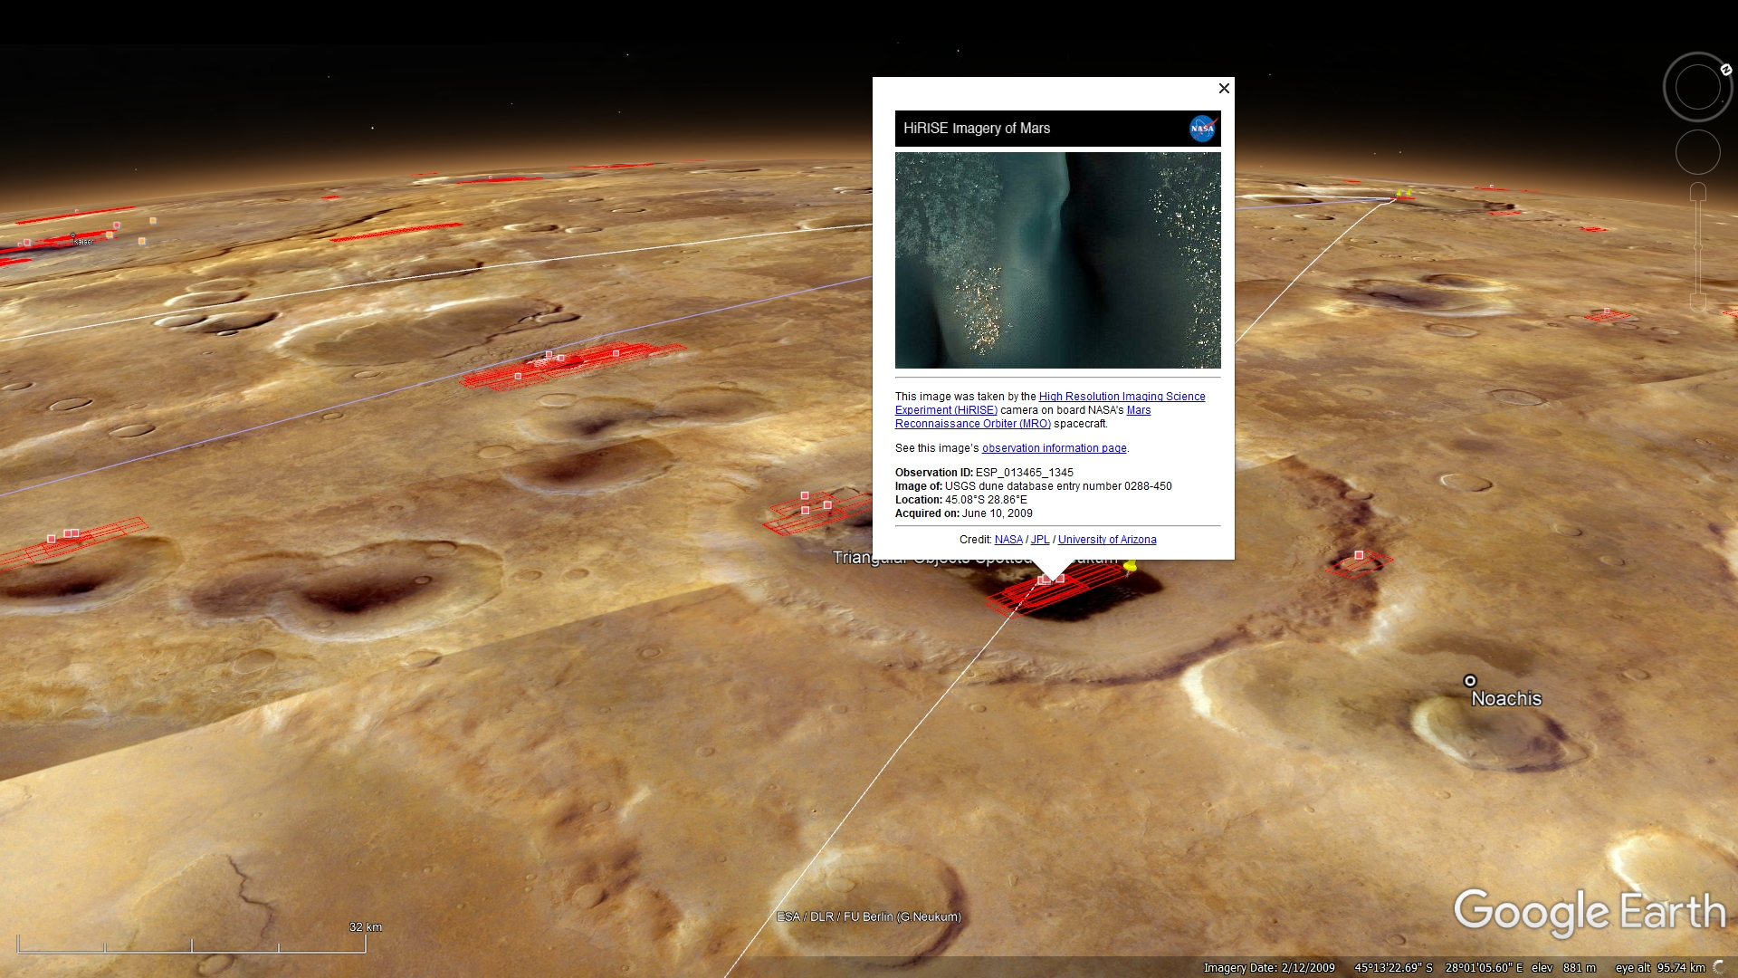Click the Google Earth logo watermark
The image size is (1738, 978).
tap(1589, 911)
